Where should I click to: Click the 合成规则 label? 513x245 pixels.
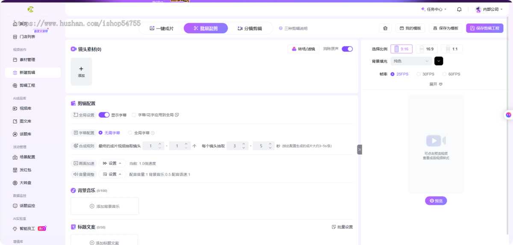(x=83, y=146)
